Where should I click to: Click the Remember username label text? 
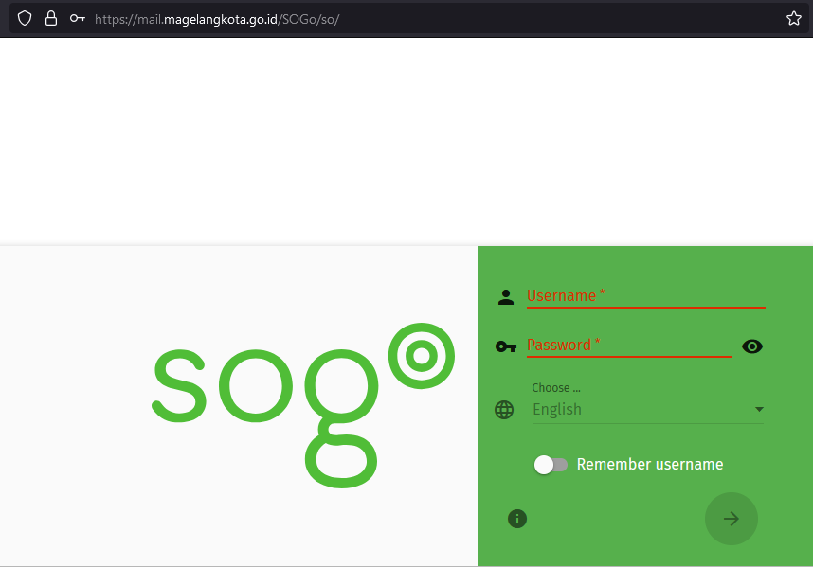point(649,465)
